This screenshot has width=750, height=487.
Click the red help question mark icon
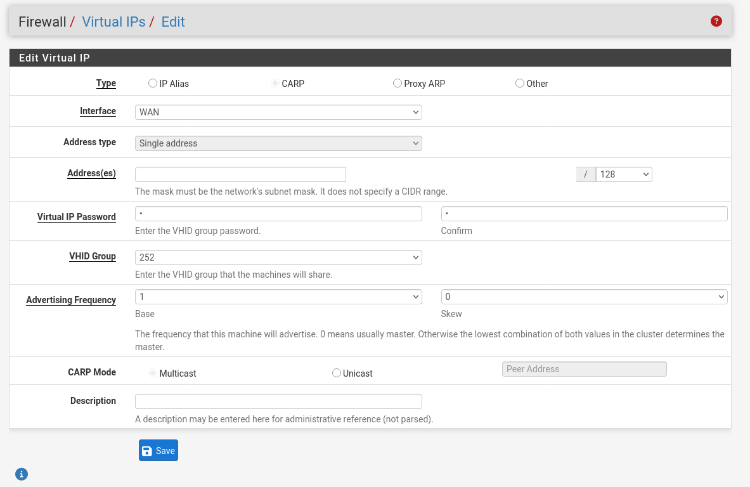716,22
